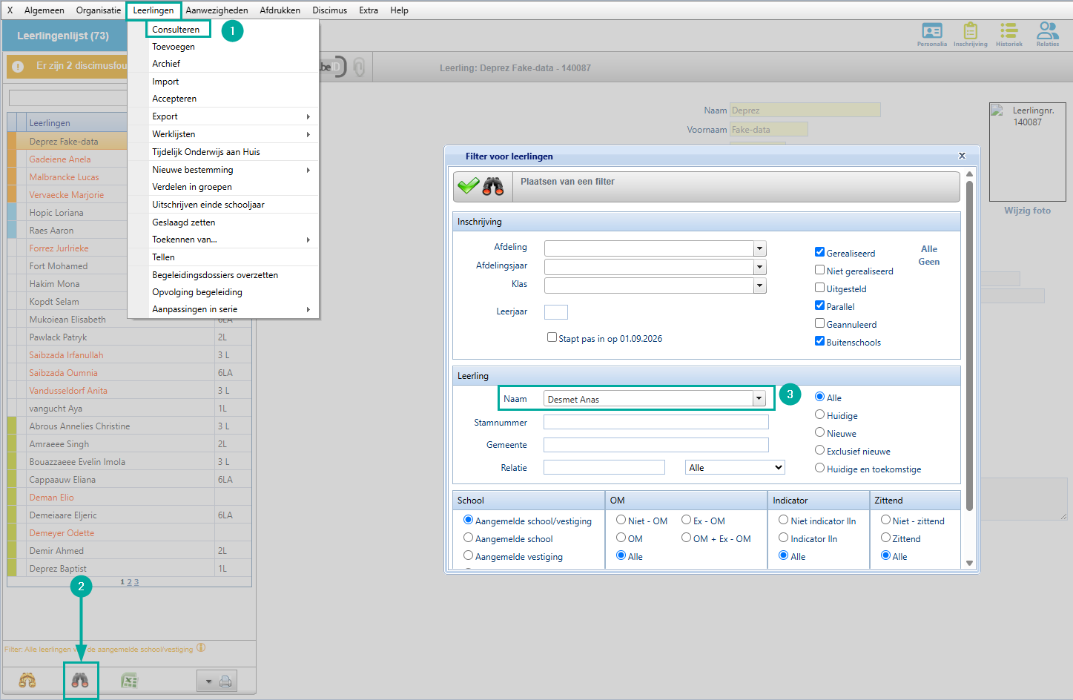This screenshot has height=700, width=1073.
Task: Check Stapt pas in op 01.09.2026
Action: click(552, 337)
